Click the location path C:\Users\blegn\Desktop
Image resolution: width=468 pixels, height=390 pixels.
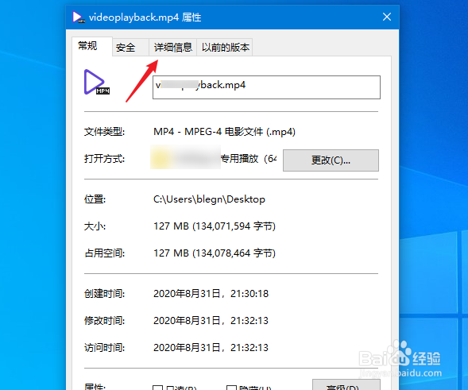tap(209, 199)
